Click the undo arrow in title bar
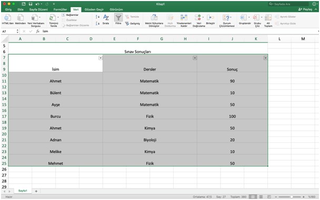 [37, 4]
